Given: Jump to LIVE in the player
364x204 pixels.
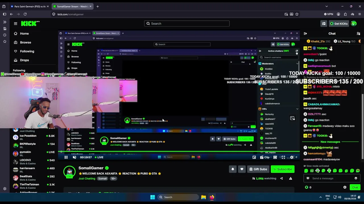Looking at the screenshot, I should 99,157.
